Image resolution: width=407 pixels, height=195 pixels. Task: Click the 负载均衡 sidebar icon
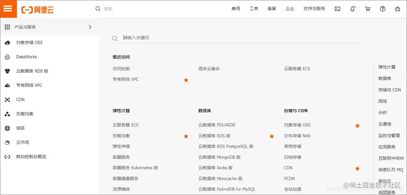[x=7, y=114]
